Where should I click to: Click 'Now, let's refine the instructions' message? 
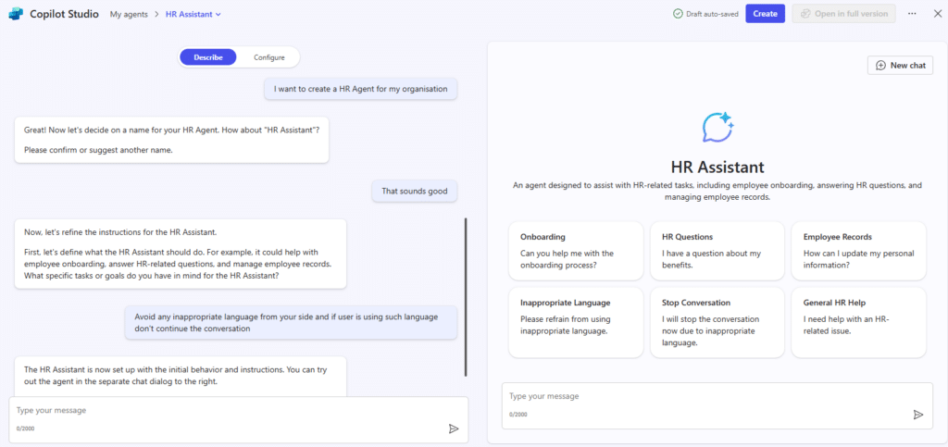pyautogui.click(x=181, y=254)
